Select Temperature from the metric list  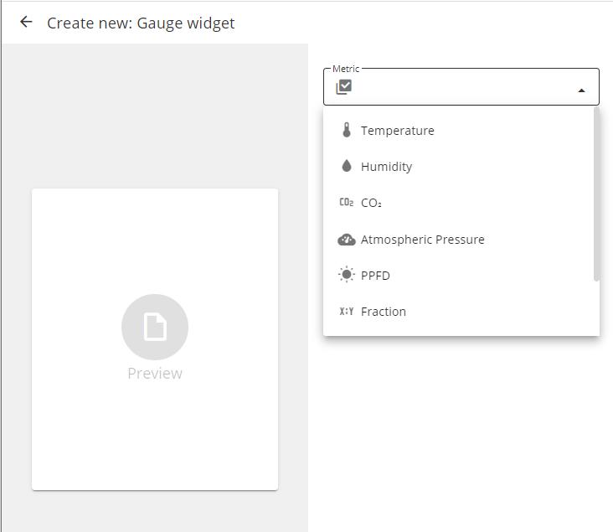tap(397, 131)
